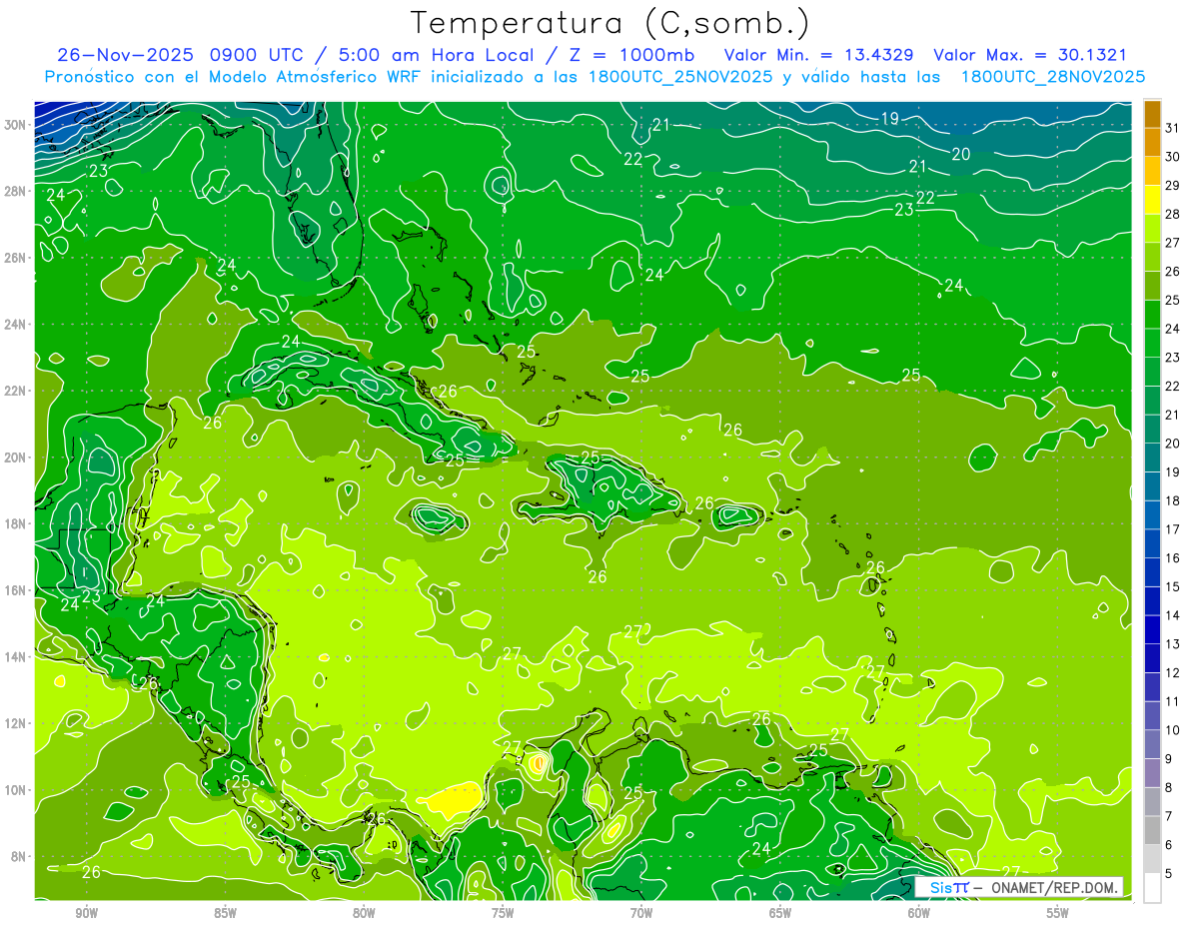Image resolution: width=1199 pixels, height=926 pixels.
Task: Click the orange color band between 30 and 31
Action: 1152,142
